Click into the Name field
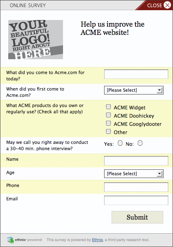This screenshot has height=247, width=173. 136,161
